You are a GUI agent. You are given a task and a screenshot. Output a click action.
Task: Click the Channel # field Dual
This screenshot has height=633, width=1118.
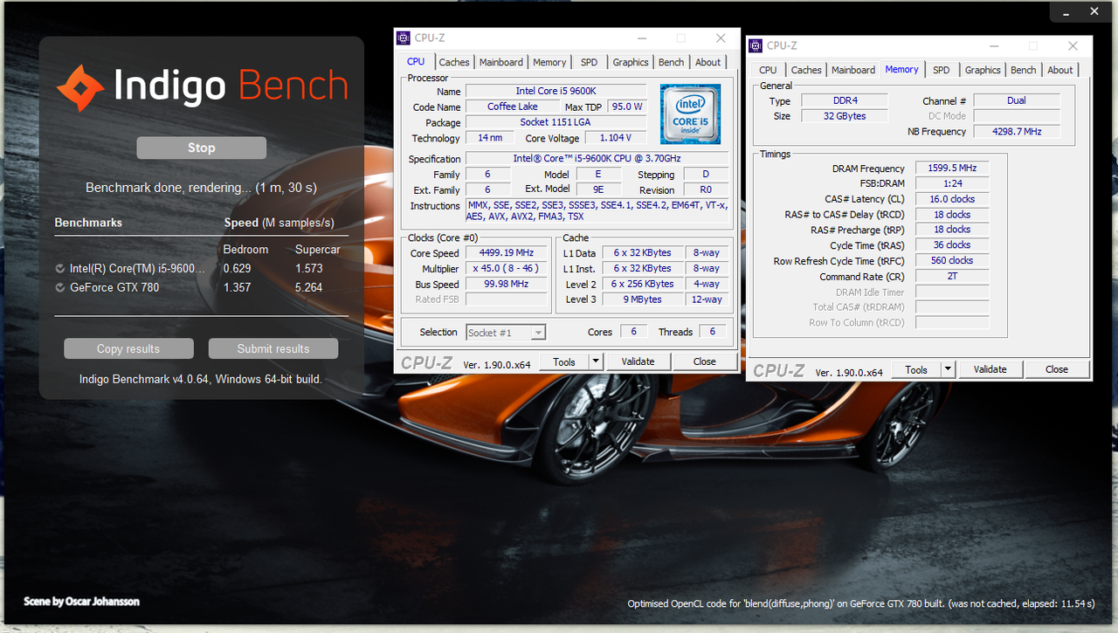click(x=1017, y=100)
